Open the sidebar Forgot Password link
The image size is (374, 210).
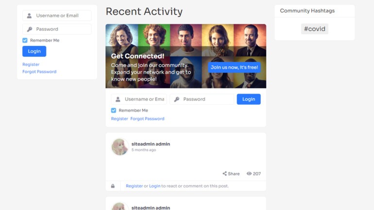click(x=39, y=72)
